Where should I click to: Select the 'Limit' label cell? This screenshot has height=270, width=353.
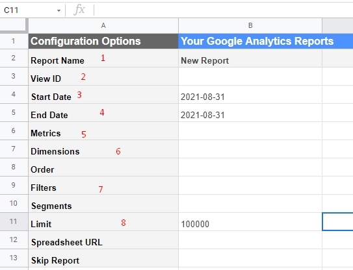103,222
